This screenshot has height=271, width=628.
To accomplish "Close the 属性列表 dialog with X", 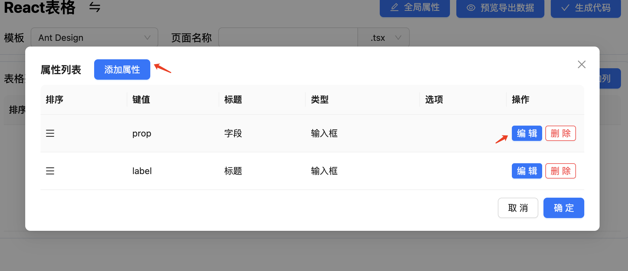I will click(x=581, y=64).
